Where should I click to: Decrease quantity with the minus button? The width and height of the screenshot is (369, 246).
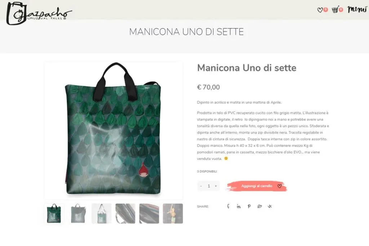201,186
